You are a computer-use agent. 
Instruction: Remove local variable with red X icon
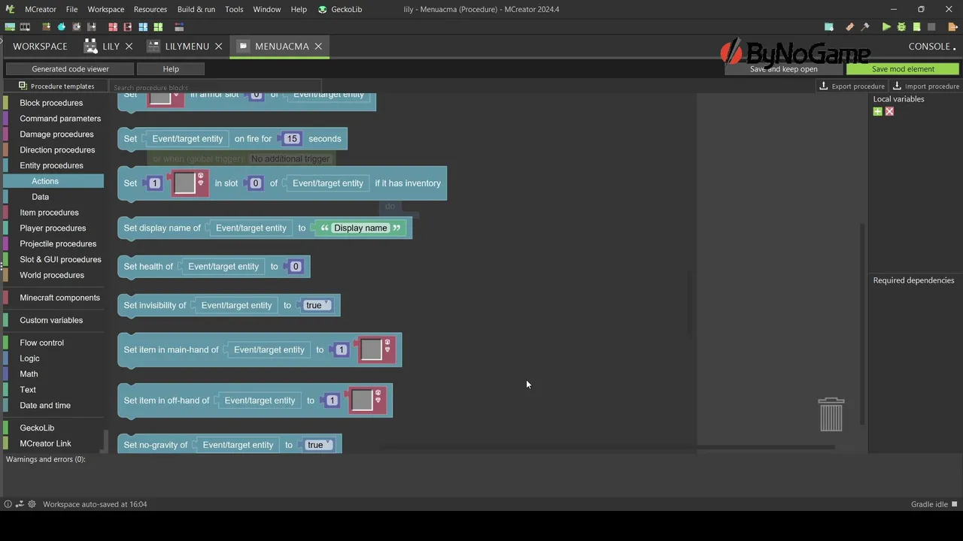[x=889, y=111]
